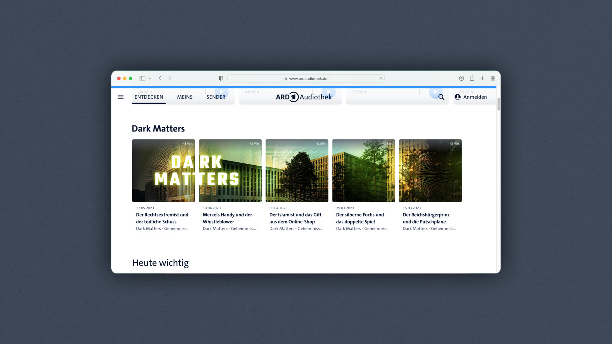Click the ARD Audiothek logo
The width and height of the screenshot is (612, 344).
point(304,97)
